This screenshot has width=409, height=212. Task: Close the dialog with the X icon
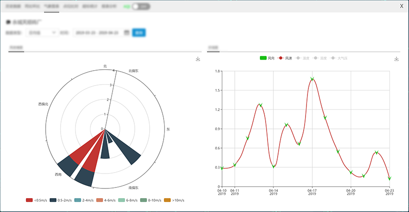(402, 6)
